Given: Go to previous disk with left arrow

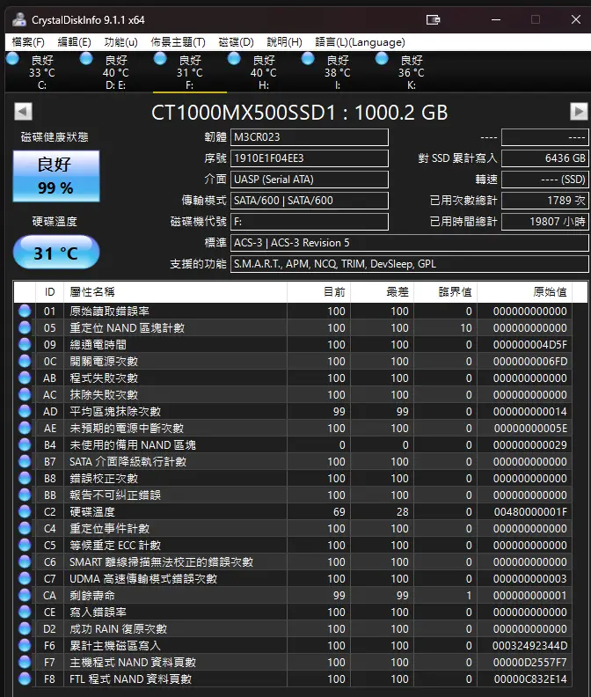Looking at the screenshot, I should (x=23, y=112).
